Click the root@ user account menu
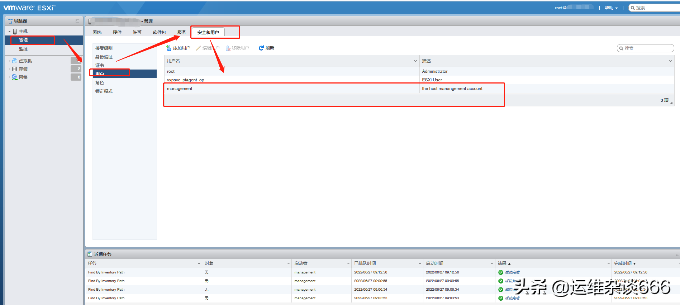The image size is (680, 305). tap(574, 8)
